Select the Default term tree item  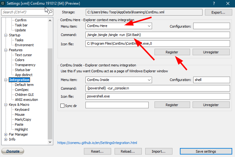tap(24, 85)
